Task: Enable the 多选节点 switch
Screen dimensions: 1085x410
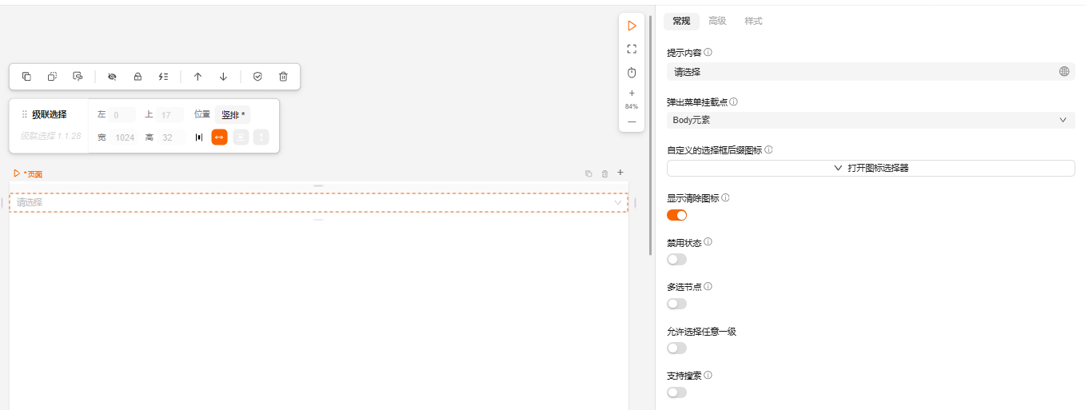Action: coord(676,304)
